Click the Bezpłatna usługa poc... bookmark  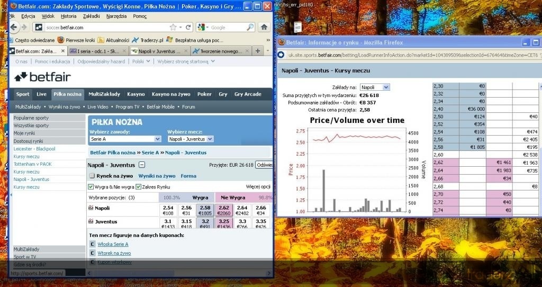[195, 40]
